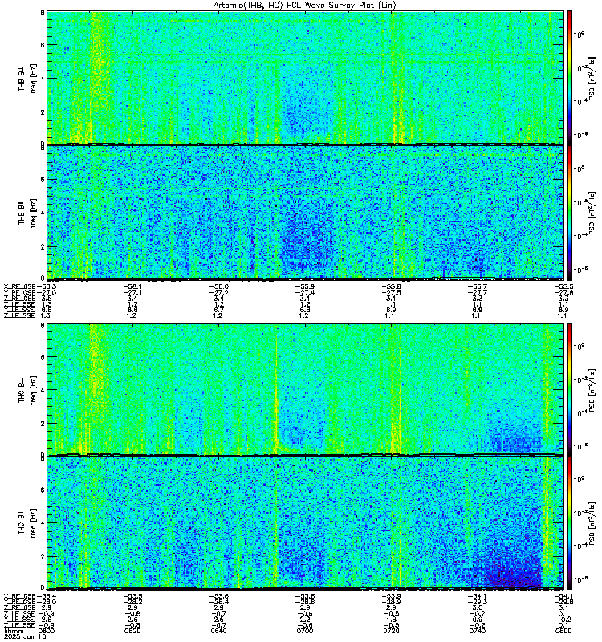Select the THC B-perpendicular spectrogram panel
This screenshot has width=602, height=642.
[x=305, y=389]
